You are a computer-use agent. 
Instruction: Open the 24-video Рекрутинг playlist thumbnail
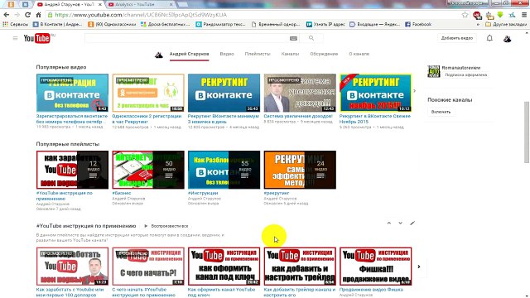pyautogui.click(x=300, y=170)
